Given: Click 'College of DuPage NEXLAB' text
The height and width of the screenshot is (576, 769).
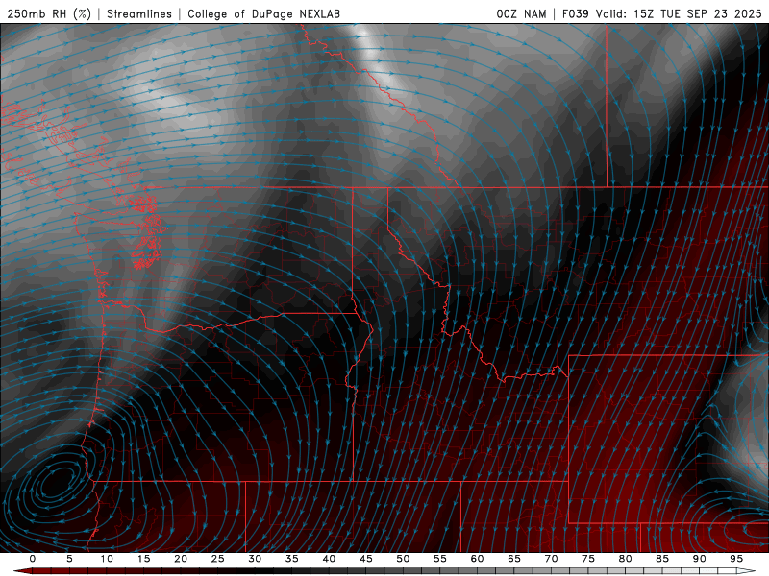Looking at the screenshot, I should point(263,13).
